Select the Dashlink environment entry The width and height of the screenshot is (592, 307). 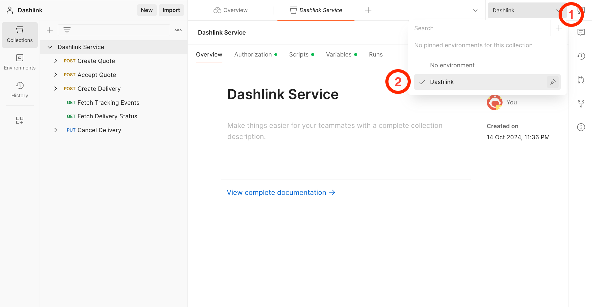[442, 82]
